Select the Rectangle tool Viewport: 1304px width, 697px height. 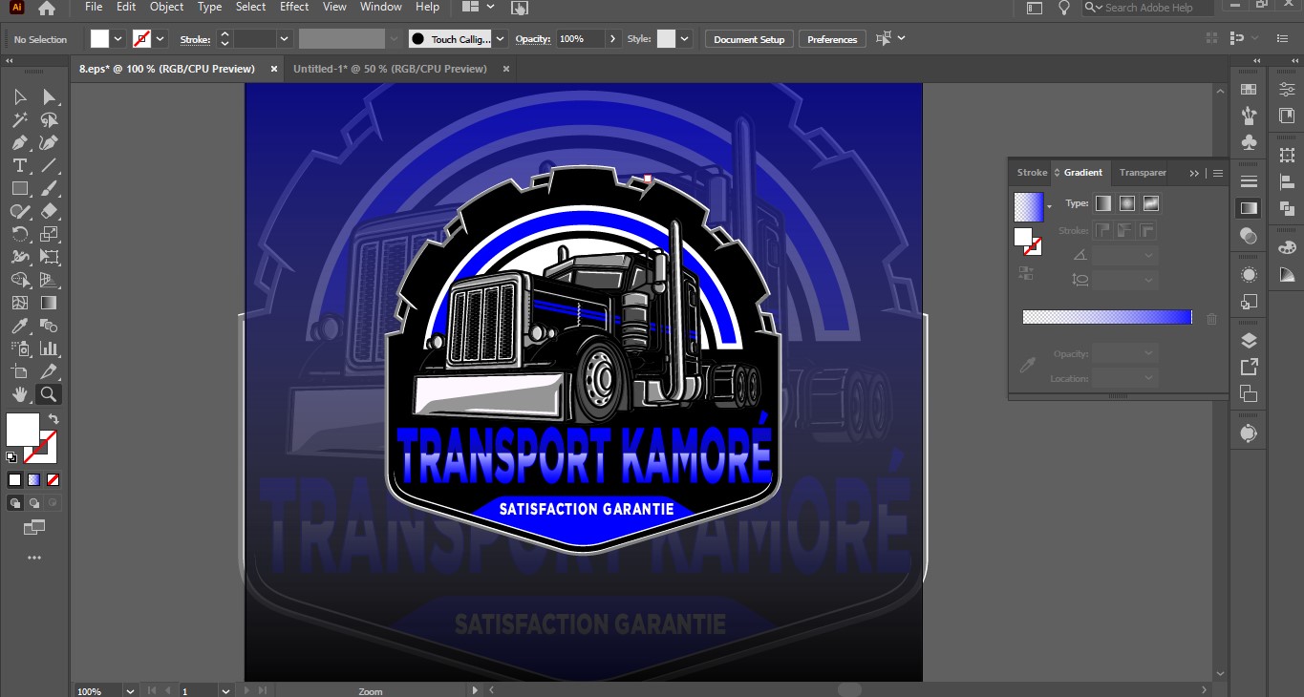click(19, 189)
